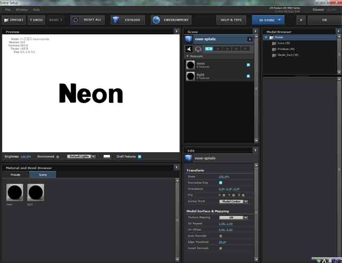
Task: Select the light material sphere in Scene list
Action: coord(190,76)
